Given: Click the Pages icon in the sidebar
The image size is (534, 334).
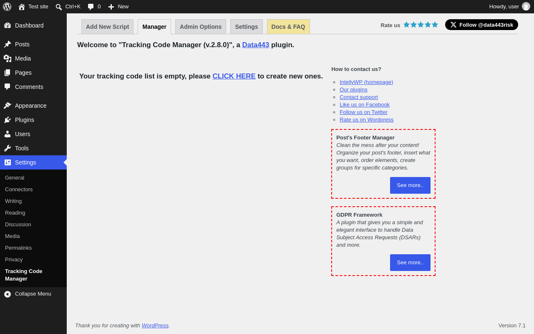Looking at the screenshot, I should (x=8, y=73).
